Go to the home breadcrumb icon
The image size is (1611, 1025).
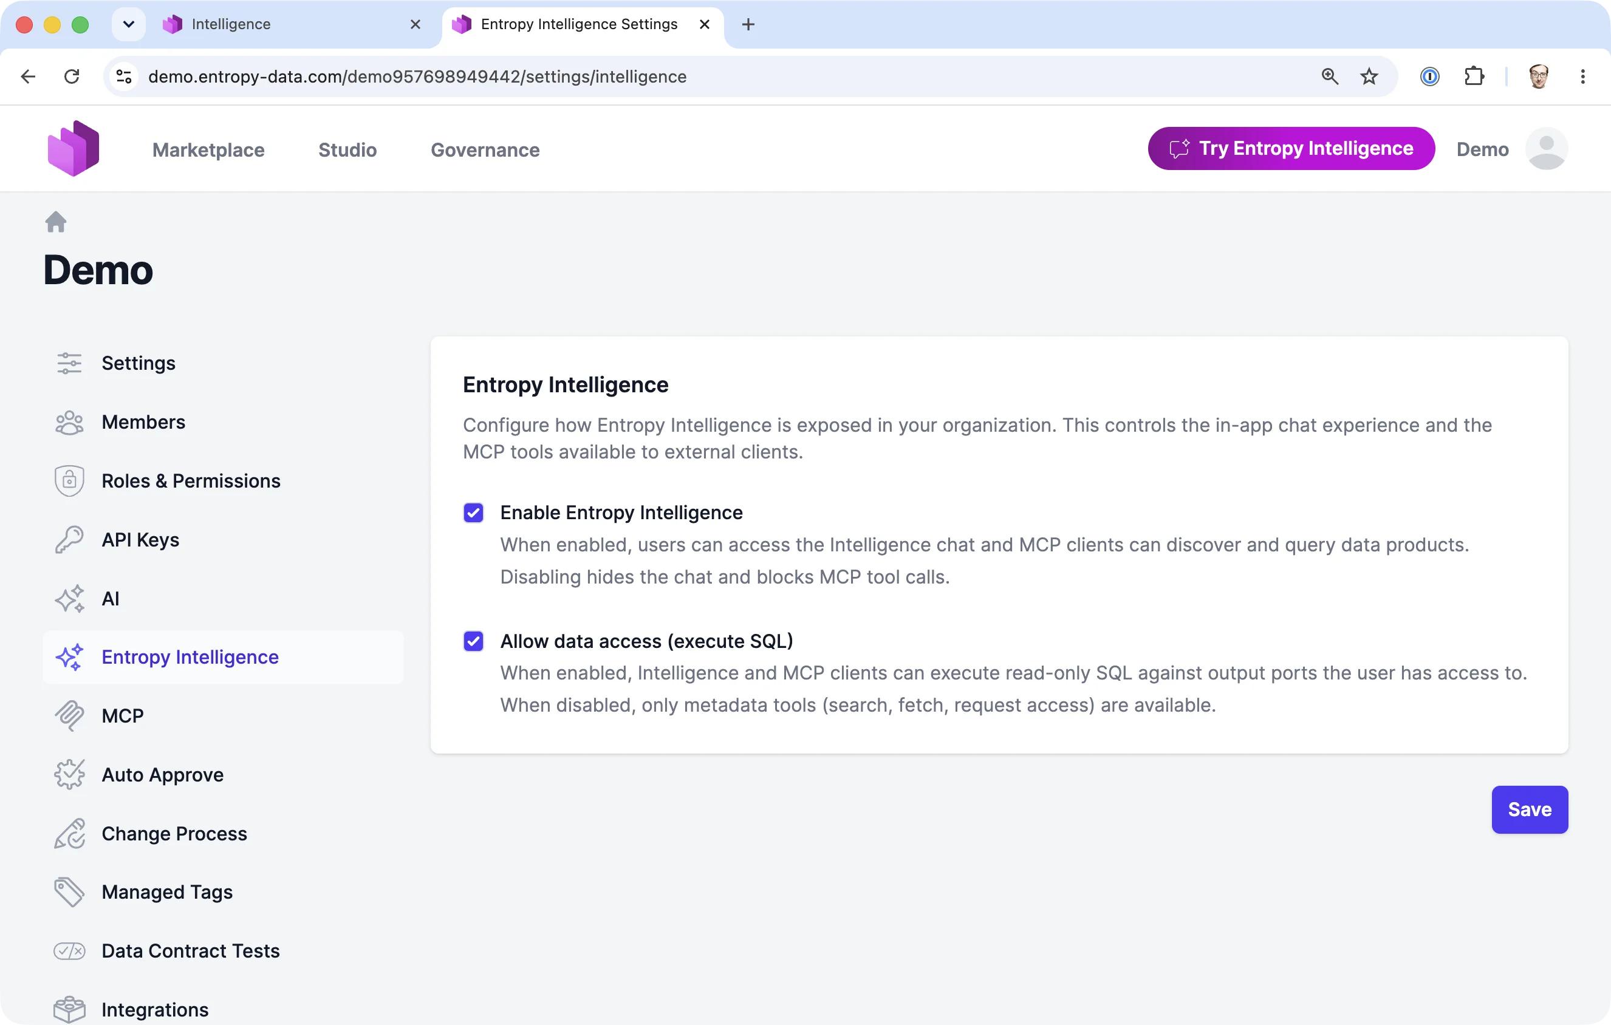coord(56,222)
